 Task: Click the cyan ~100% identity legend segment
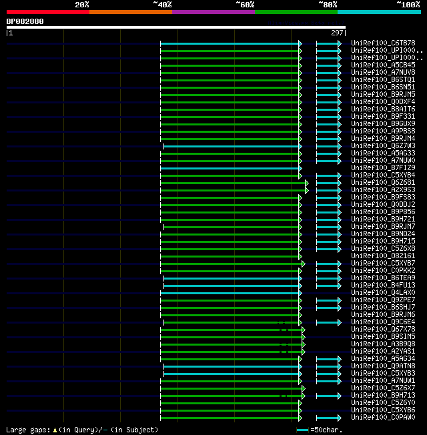point(379,12)
